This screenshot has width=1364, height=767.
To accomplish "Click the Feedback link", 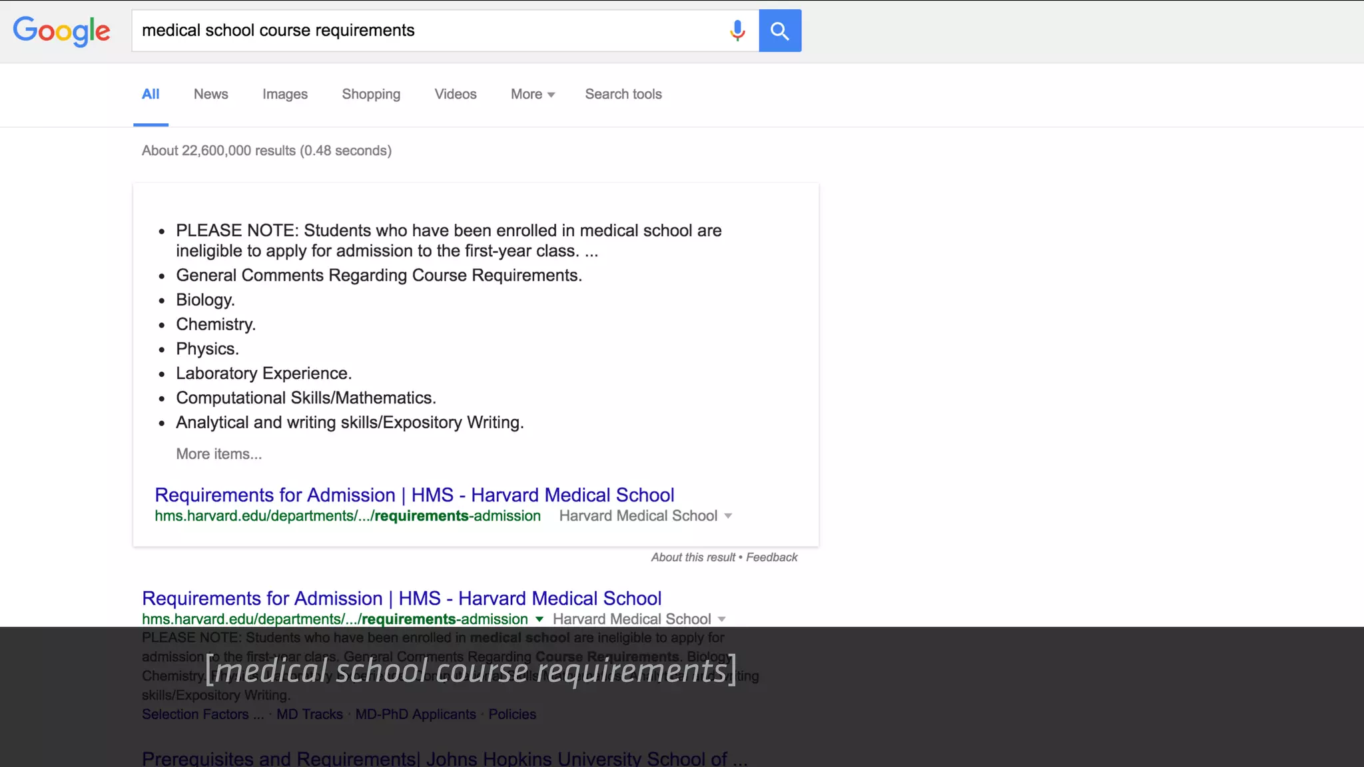I will click(x=771, y=557).
